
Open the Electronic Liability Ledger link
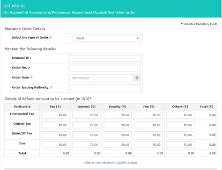tap(111, 163)
